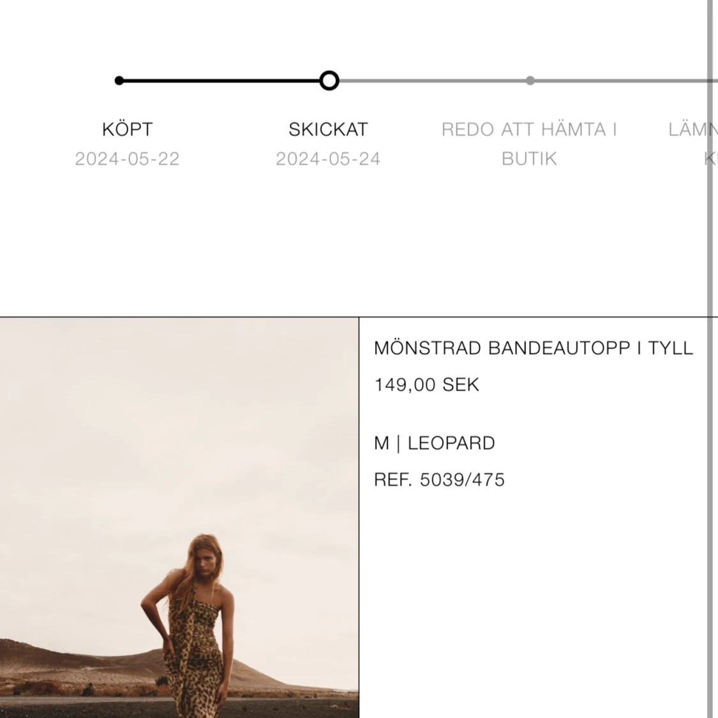The image size is (718, 718).
Task: Click the M | LEOPARD size and color text
Action: [435, 444]
